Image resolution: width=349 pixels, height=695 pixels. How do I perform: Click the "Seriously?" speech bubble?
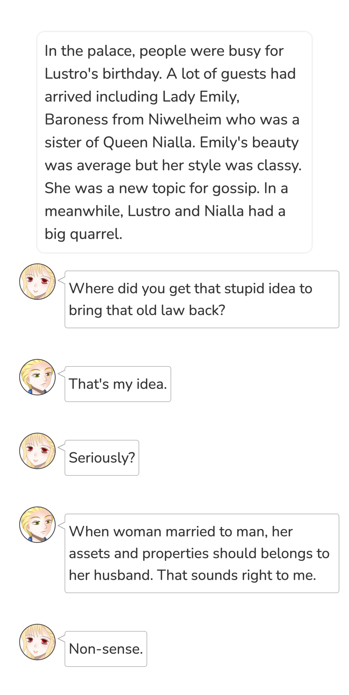(102, 458)
